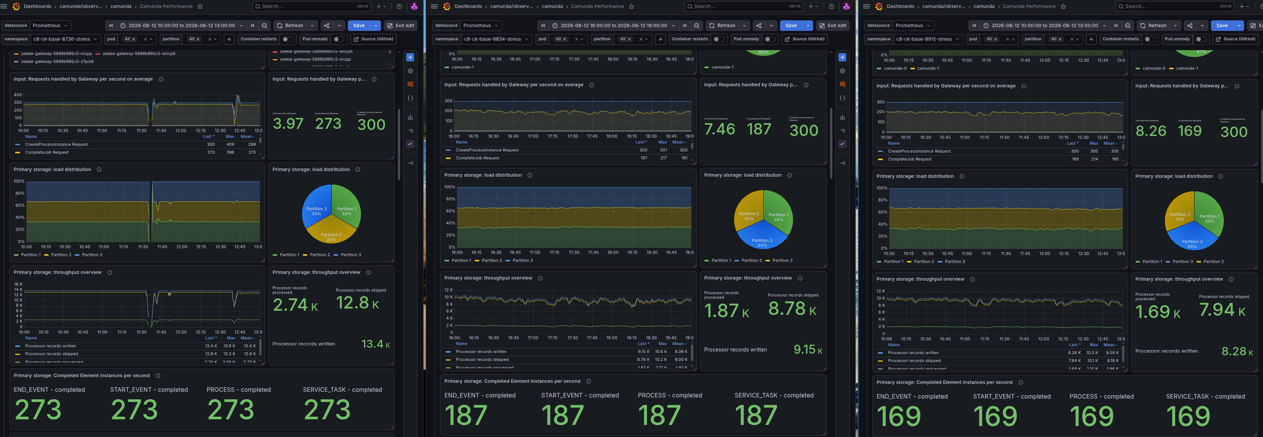This screenshot has width=1263, height=437.
Task: Go to Dashboards breadcrumb in the left window
Action: tap(38, 6)
